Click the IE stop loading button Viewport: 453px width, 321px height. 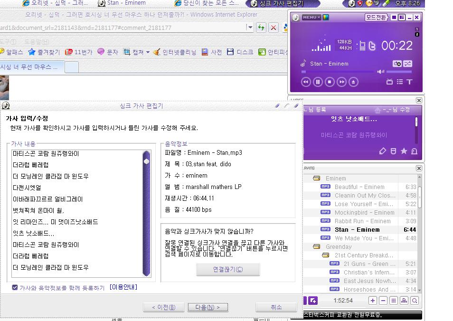coord(274,28)
